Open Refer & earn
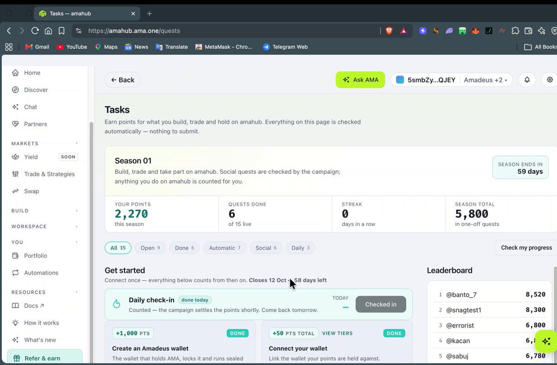This screenshot has height=365, width=557. coord(45,358)
